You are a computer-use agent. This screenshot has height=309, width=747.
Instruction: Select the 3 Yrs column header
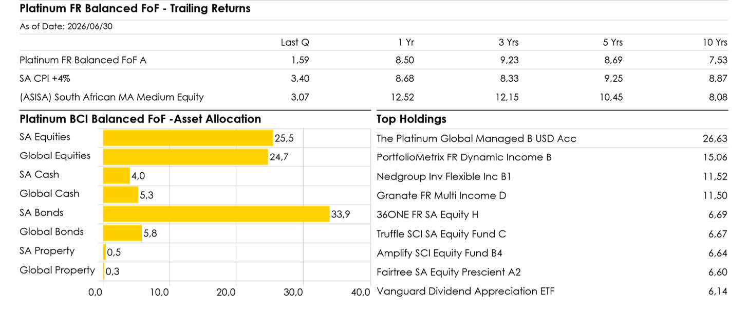click(x=509, y=43)
